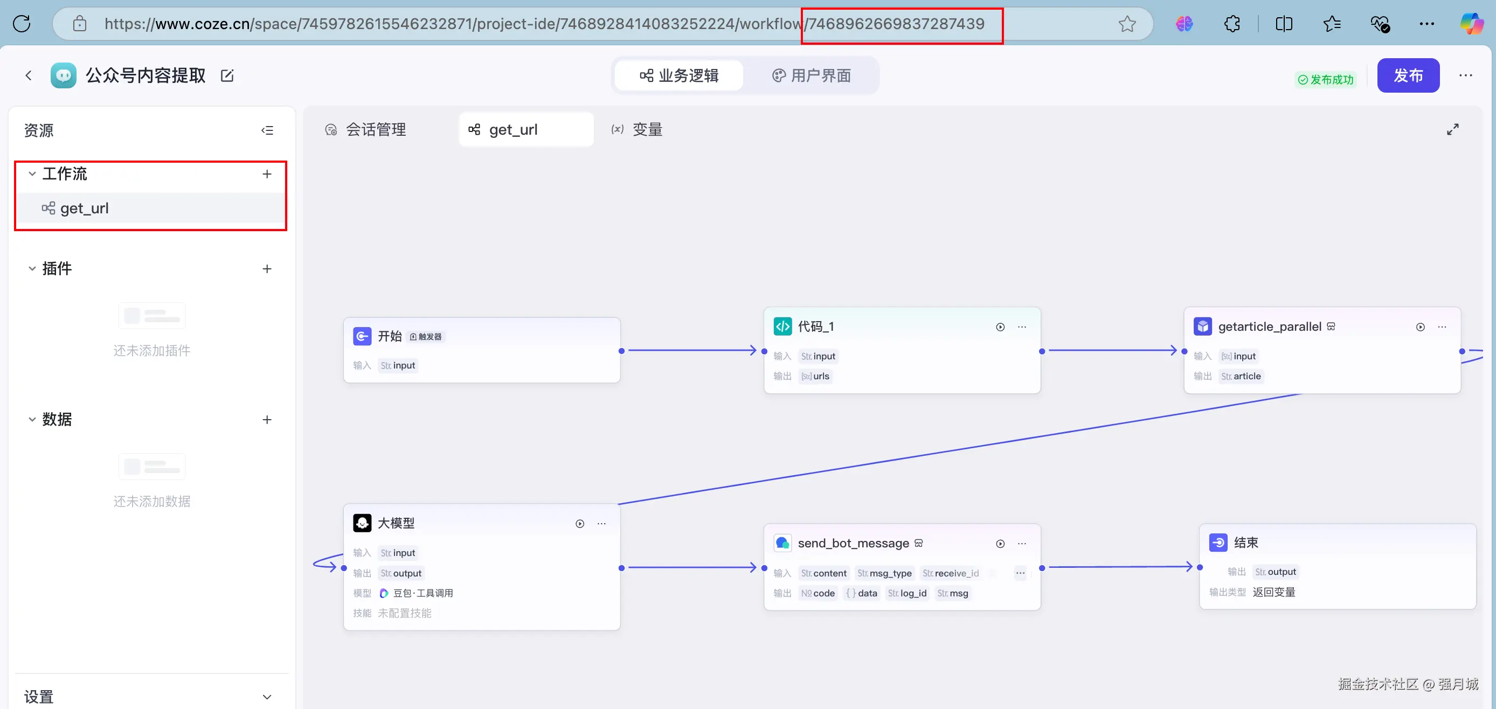The image size is (1496, 709).
Task: Run the getarticle_parallel node
Action: click(1420, 328)
